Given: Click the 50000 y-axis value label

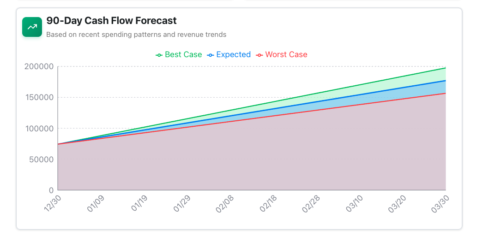Looking at the screenshot, I should click(x=42, y=159).
